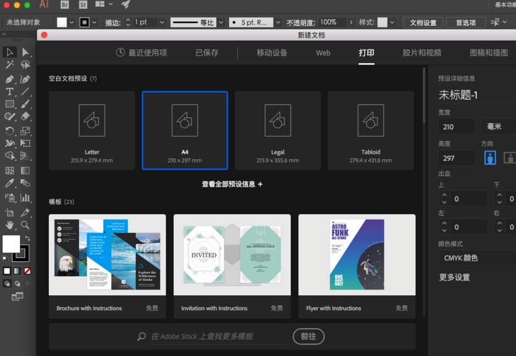Select the Line Segment tool
Screen dimensions: 516x356
click(25, 92)
